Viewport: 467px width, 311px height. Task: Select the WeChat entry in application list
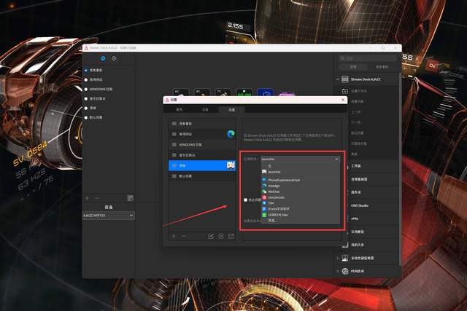274,192
